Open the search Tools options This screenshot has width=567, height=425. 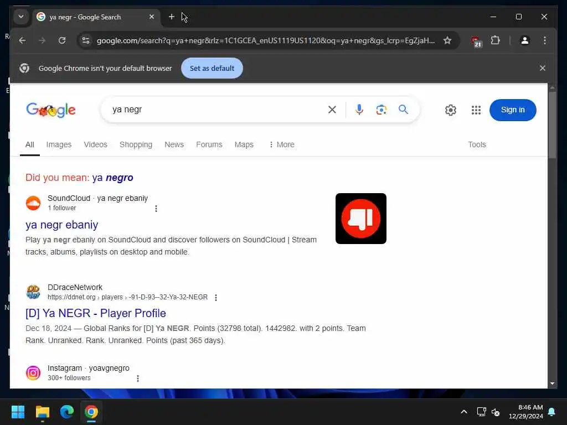[x=477, y=144]
